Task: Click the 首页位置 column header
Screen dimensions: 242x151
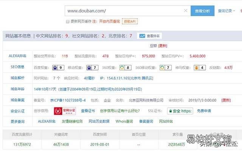Action: click(x=139, y=134)
